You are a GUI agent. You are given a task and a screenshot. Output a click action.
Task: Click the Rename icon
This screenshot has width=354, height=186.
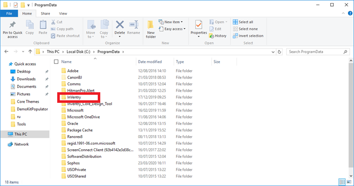click(134, 25)
